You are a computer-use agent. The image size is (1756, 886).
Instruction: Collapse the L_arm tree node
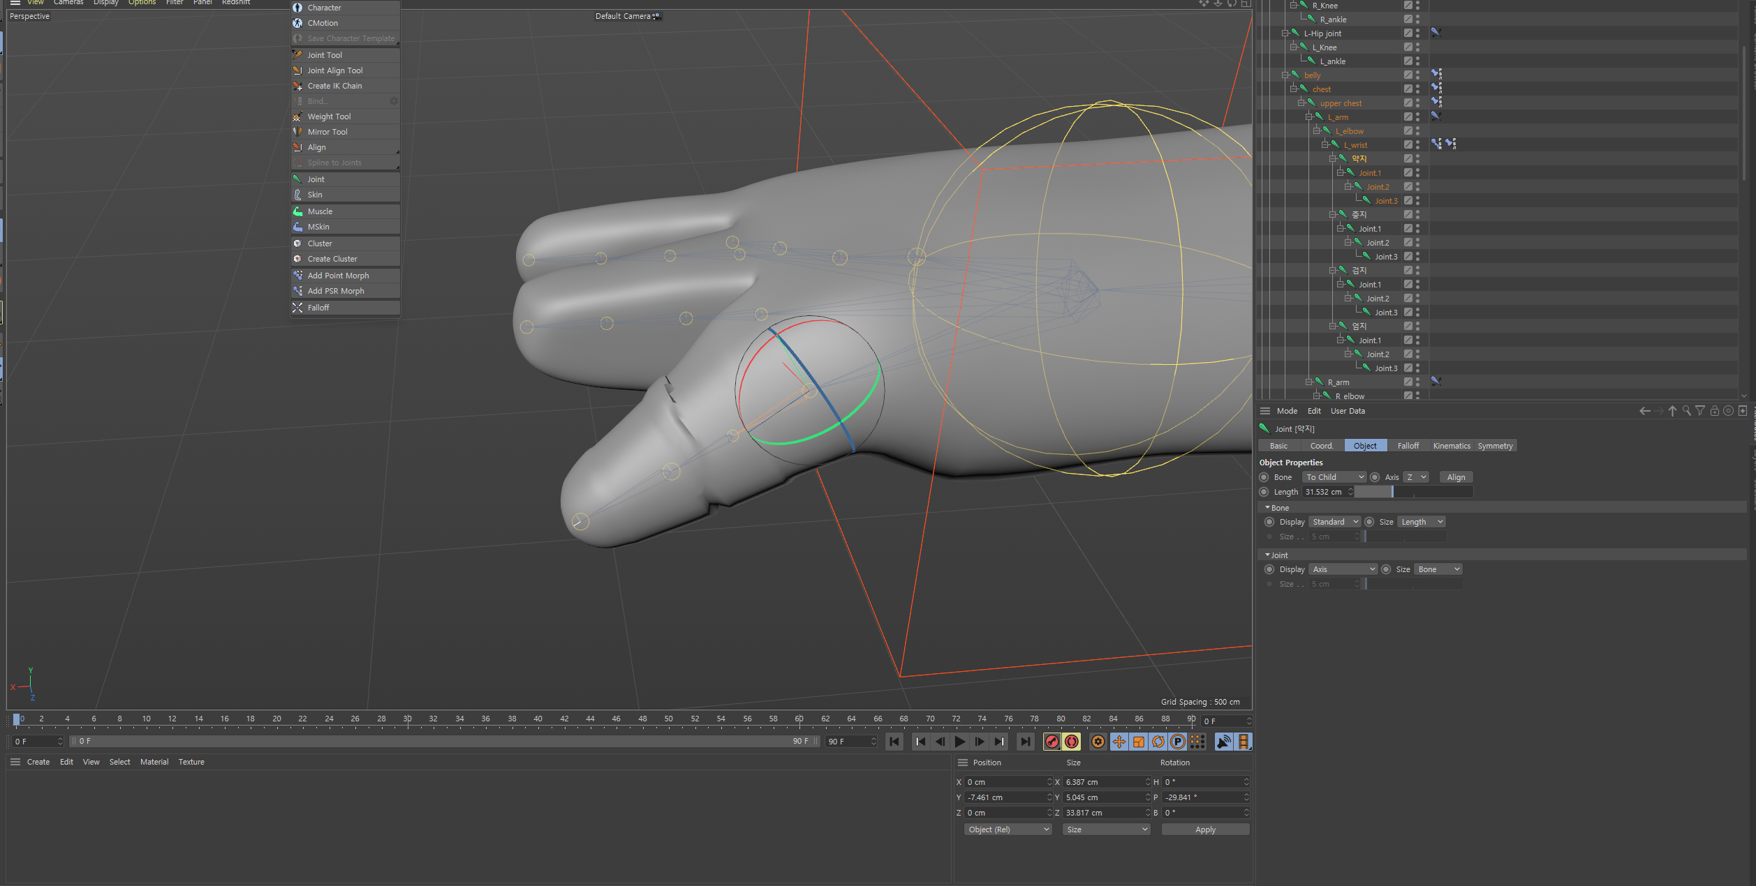1308,117
